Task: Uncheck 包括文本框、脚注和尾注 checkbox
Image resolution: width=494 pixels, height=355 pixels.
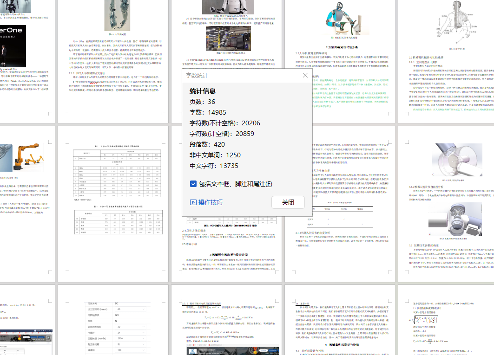Action: [193, 184]
